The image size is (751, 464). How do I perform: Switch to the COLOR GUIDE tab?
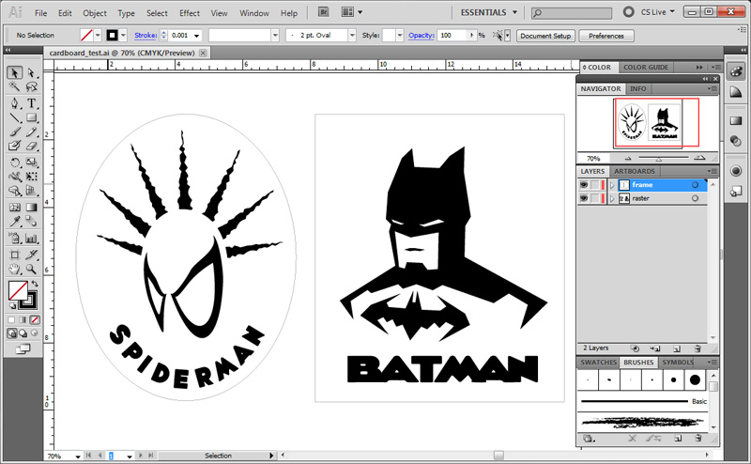click(646, 68)
